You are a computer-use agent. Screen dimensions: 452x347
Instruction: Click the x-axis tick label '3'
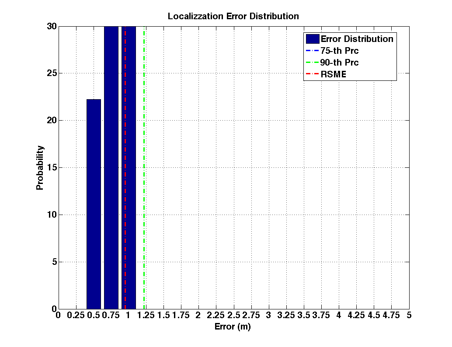pyautogui.click(x=269, y=315)
